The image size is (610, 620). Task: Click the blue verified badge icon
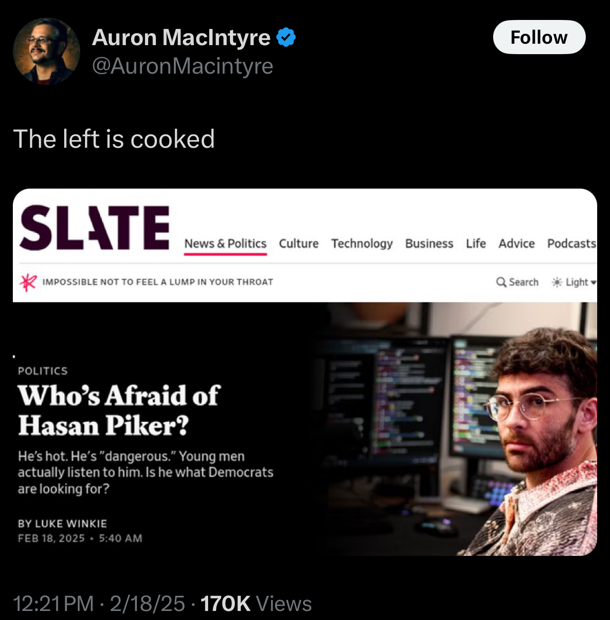coord(286,37)
